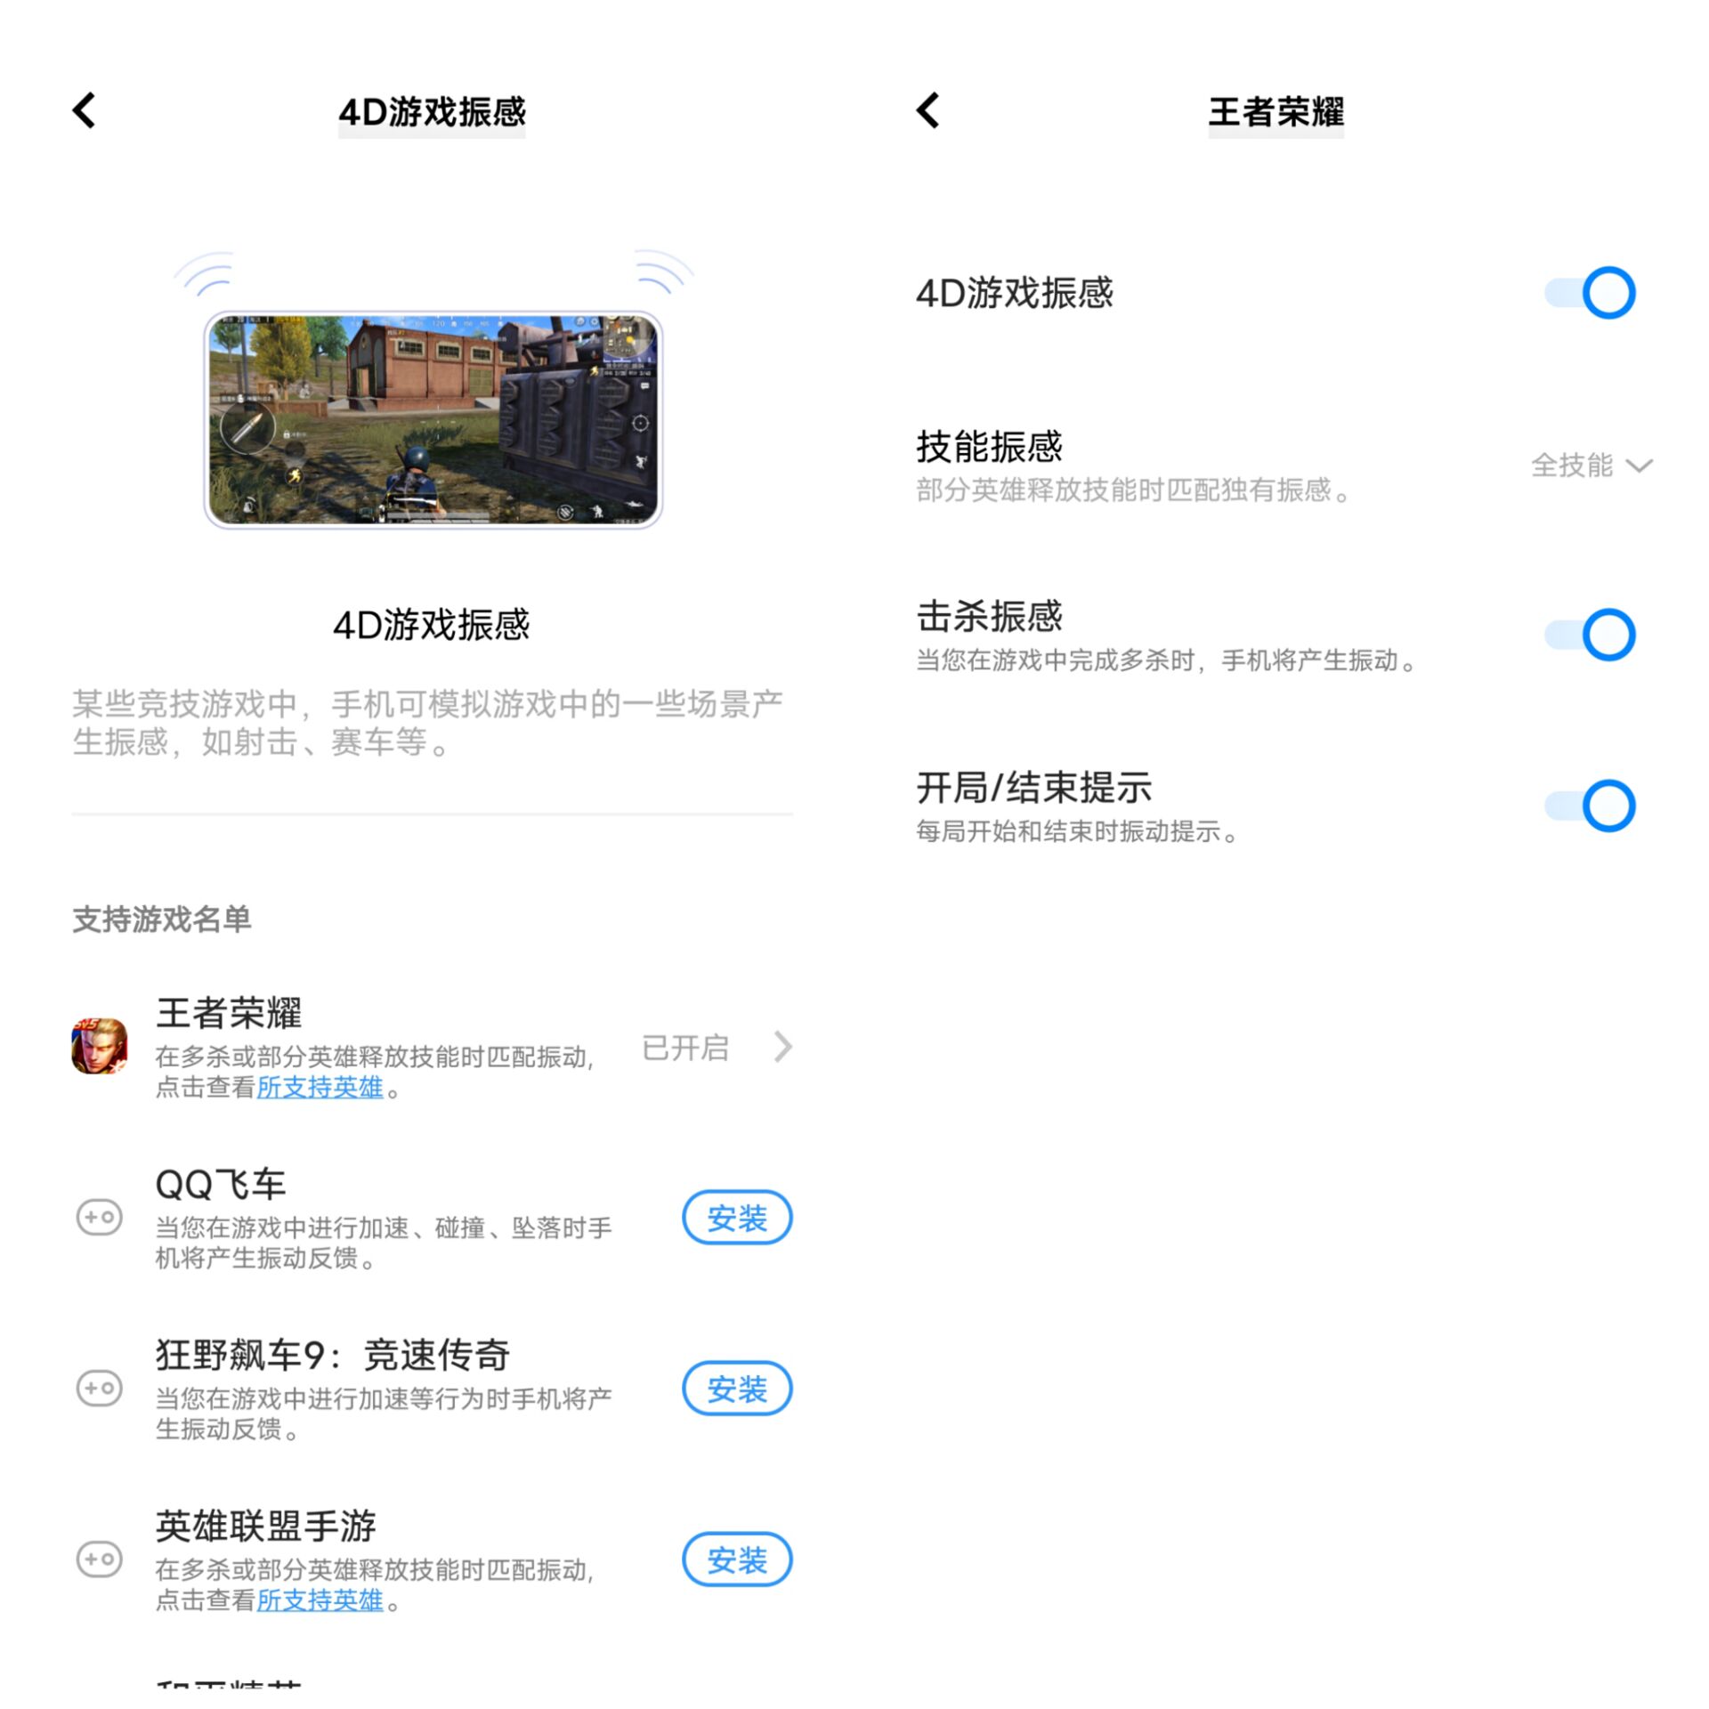
Task: Tap the 开局/结束提示 setting label
Action: [1033, 787]
